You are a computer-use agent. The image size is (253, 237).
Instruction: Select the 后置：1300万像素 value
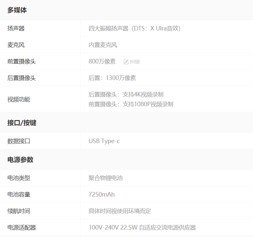pyautogui.click(x=112, y=78)
